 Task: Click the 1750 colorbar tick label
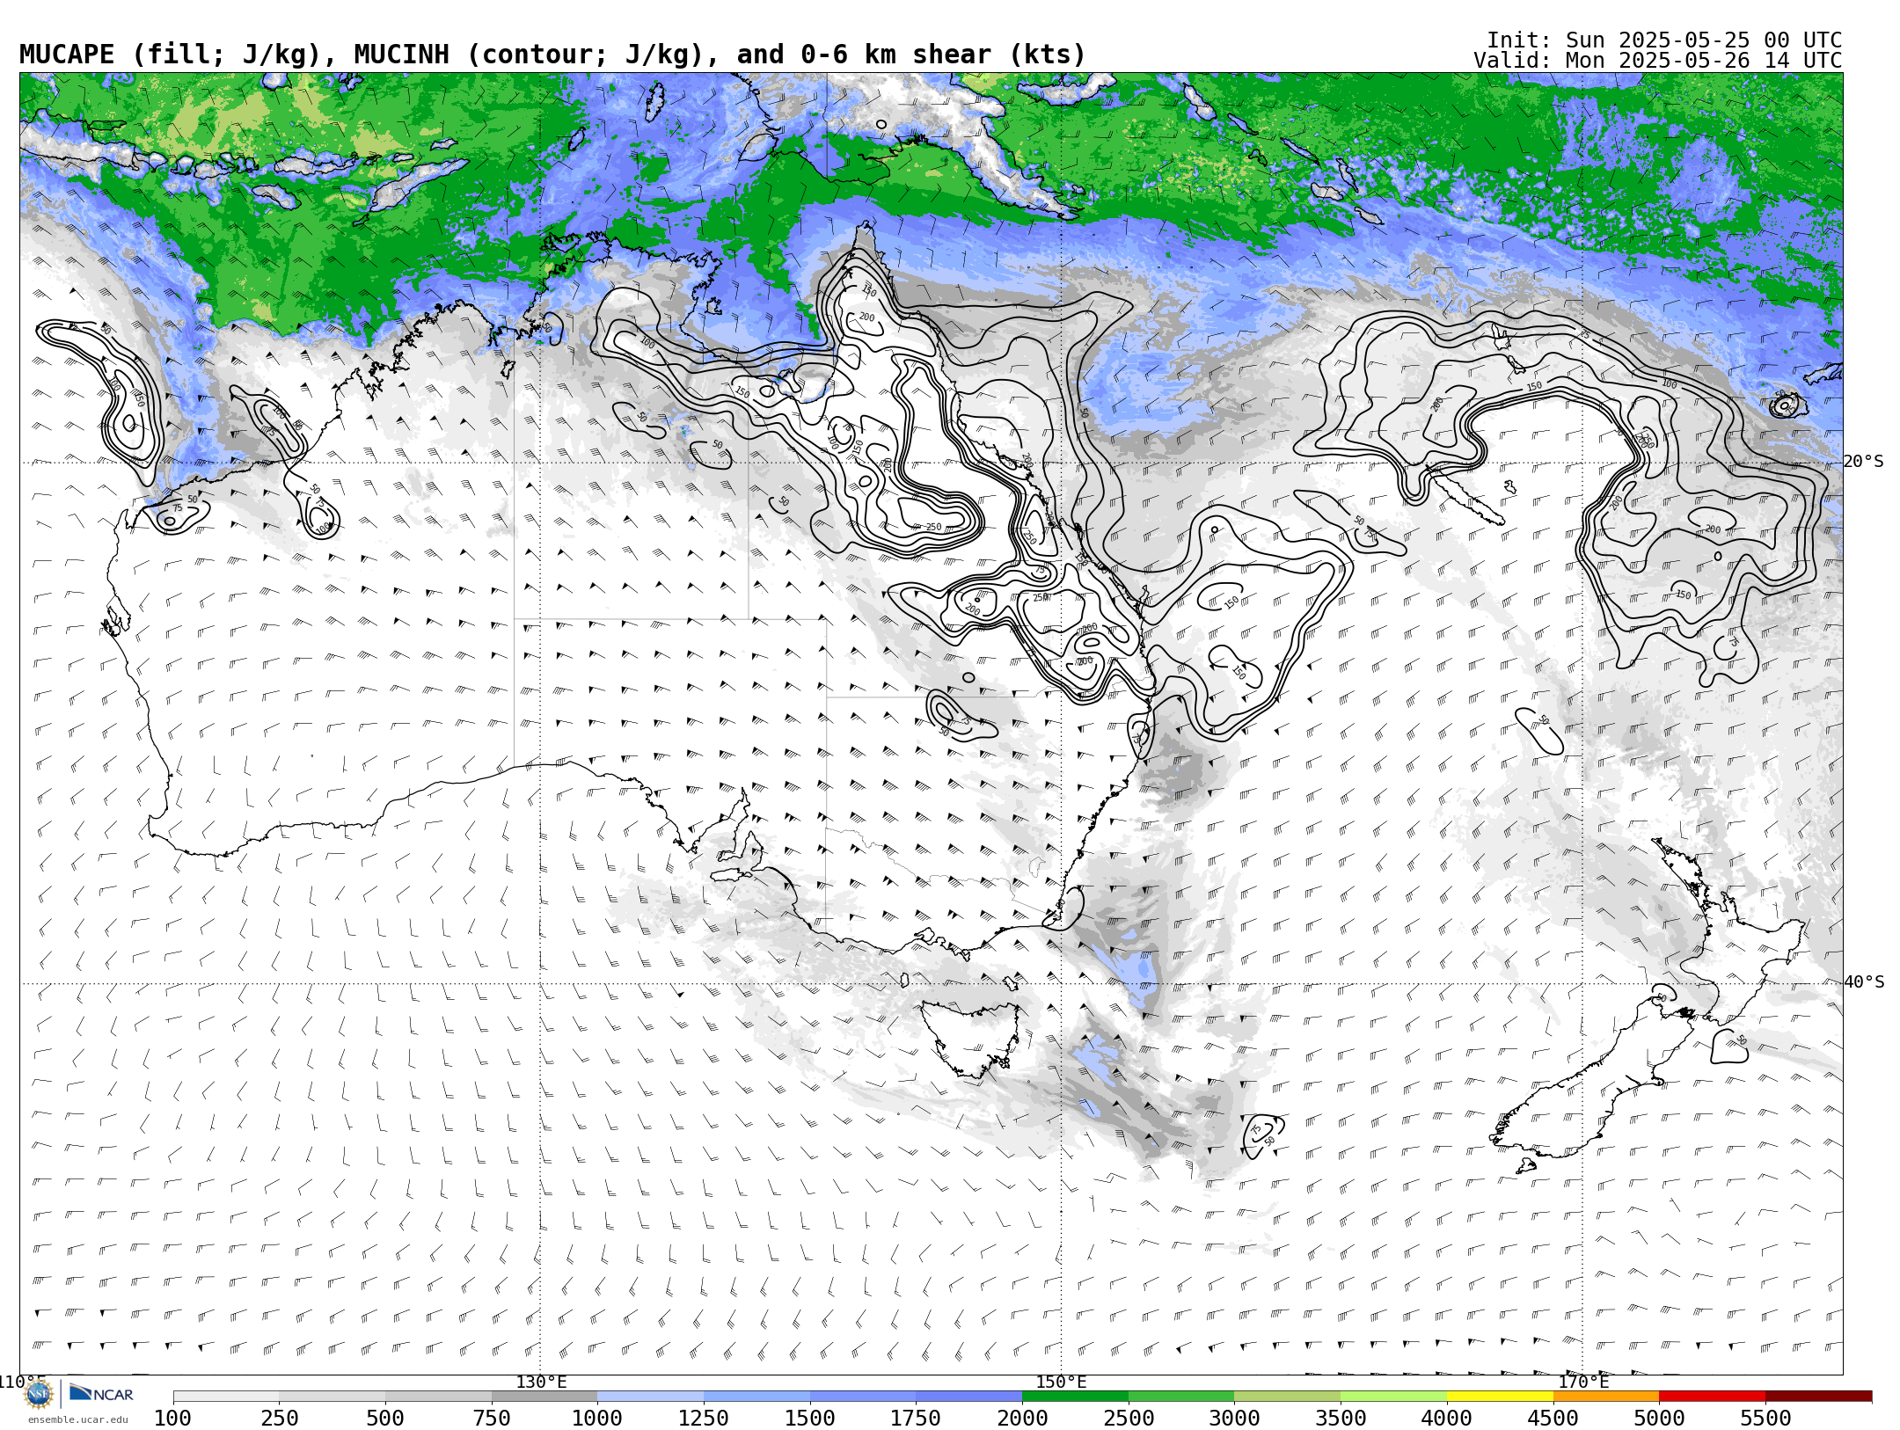pos(916,1419)
